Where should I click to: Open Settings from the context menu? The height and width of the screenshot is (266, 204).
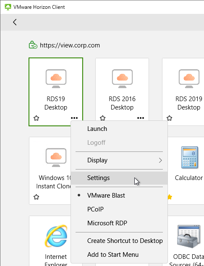pyautogui.click(x=119, y=178)
